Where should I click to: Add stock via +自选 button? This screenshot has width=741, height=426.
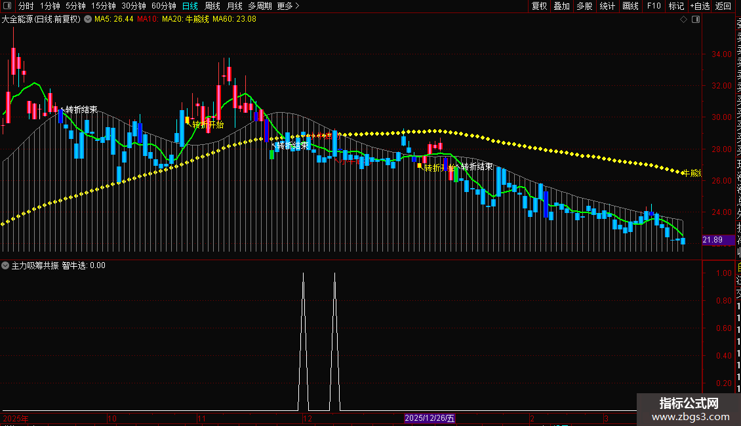point(700,6)
